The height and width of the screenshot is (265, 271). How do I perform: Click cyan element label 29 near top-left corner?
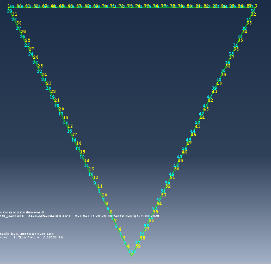9,11
